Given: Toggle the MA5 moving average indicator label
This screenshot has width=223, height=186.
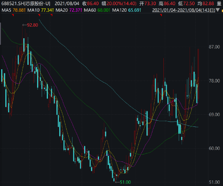Looking at the screenshot, I should [x=6, y=10].
